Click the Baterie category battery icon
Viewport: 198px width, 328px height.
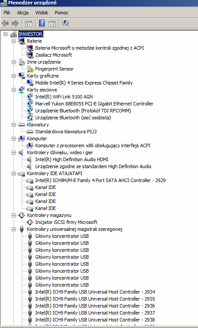(22, 41)
